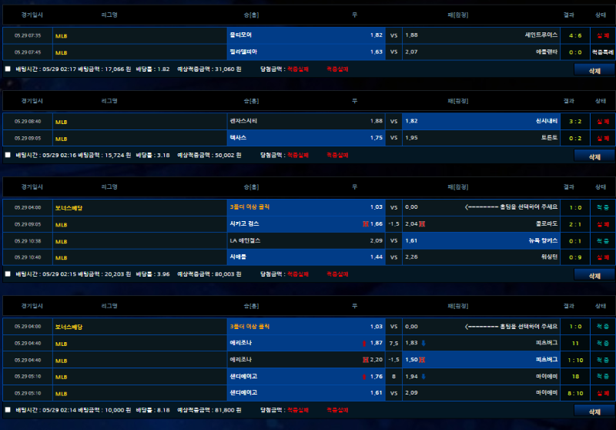Click the 8 : 10 result score
616x430 pixels.
(x=575, y=394)
